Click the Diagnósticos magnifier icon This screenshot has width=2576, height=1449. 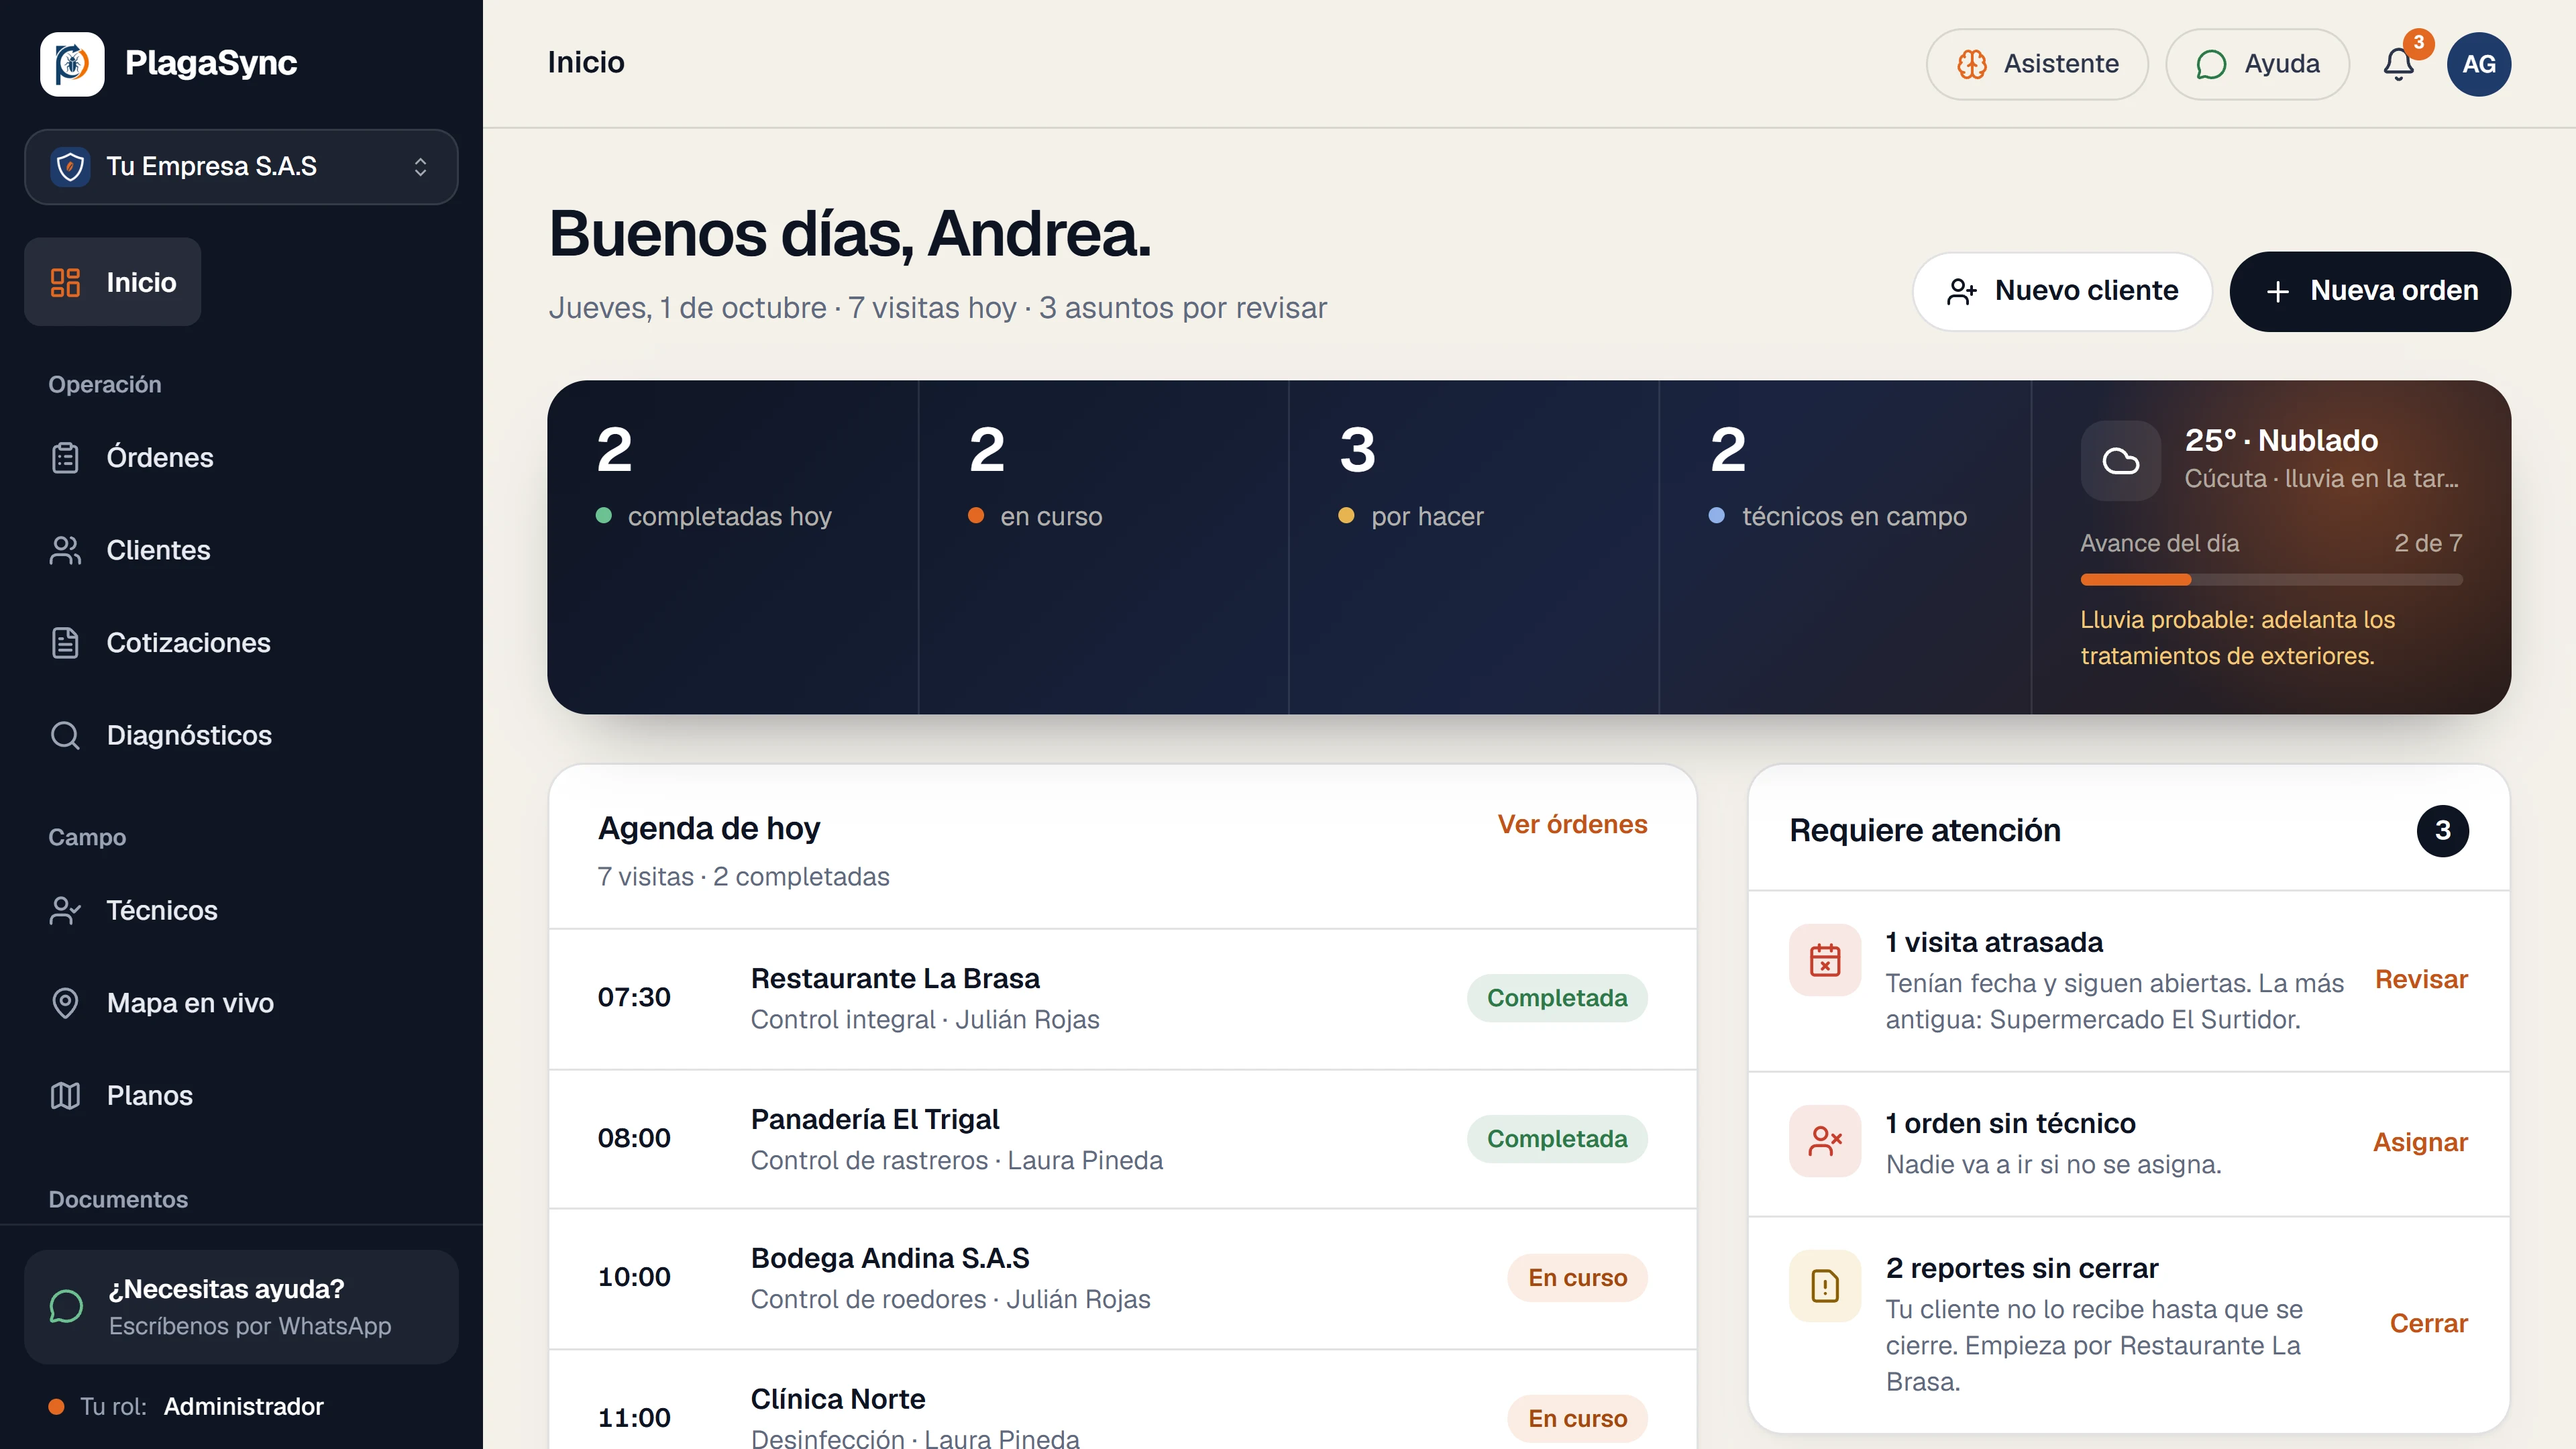65,735
